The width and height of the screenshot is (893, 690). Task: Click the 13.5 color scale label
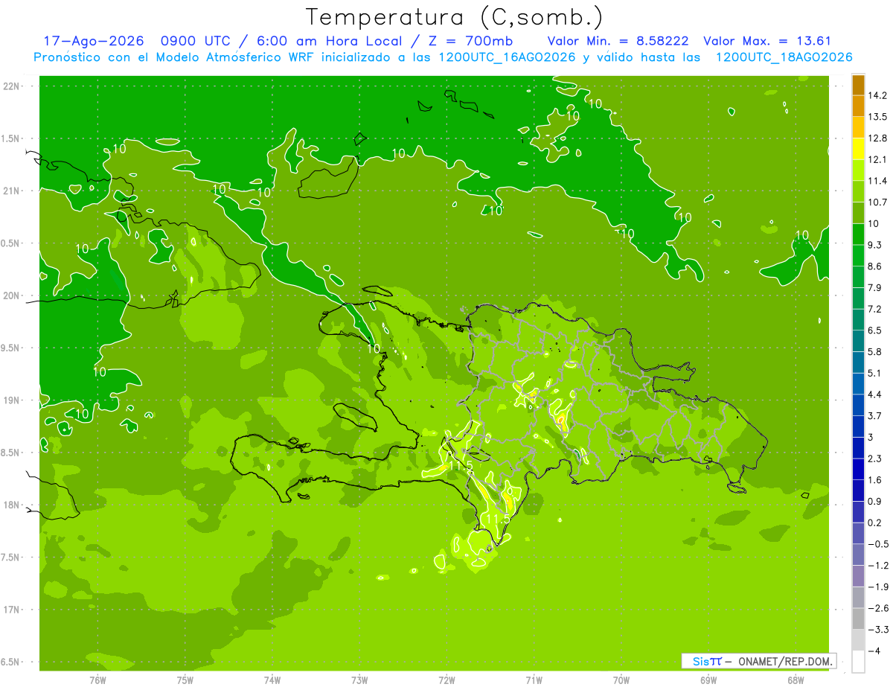[877, 117]
